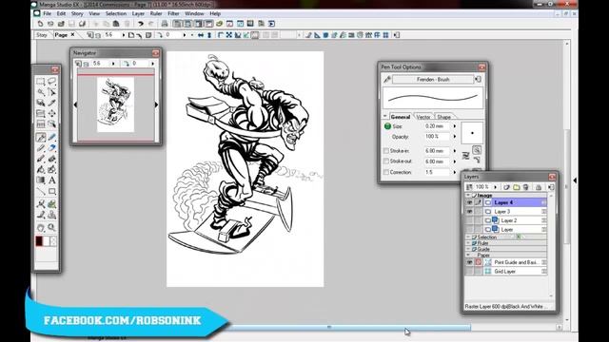Screen dimensions: 609x342
Task: Expand the Guide group in Layers panel
Action: coord(468,249)
